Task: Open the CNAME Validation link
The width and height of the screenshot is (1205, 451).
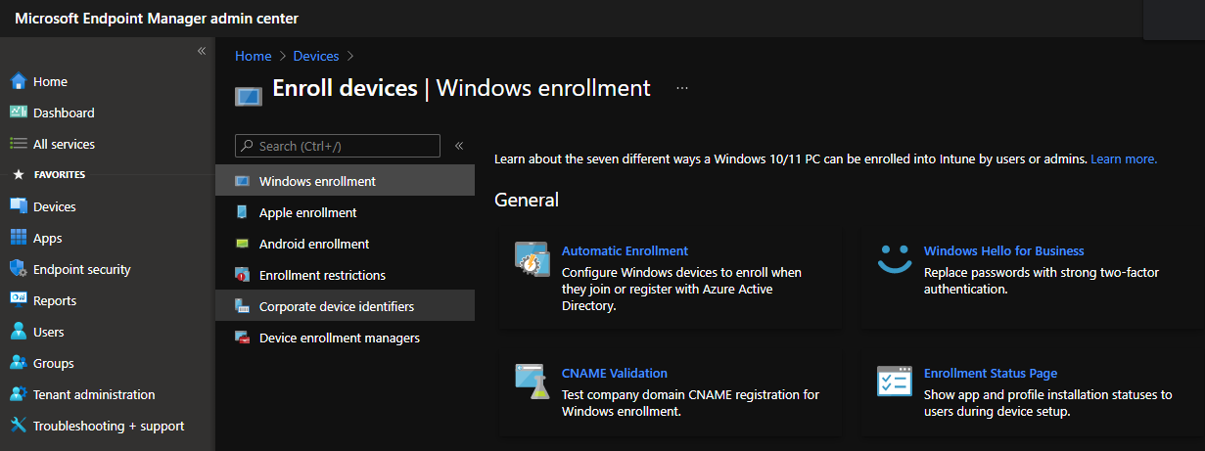Action: click(615, 373)
